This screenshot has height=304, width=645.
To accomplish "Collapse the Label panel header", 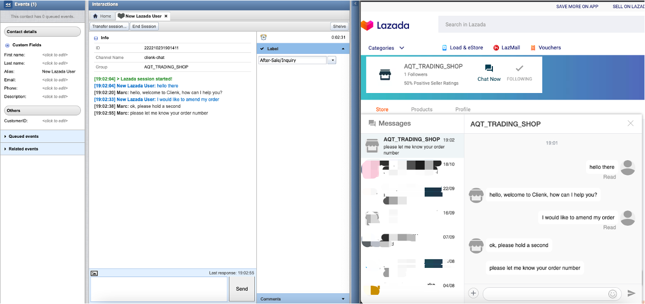I will click(x=303, y=49).
